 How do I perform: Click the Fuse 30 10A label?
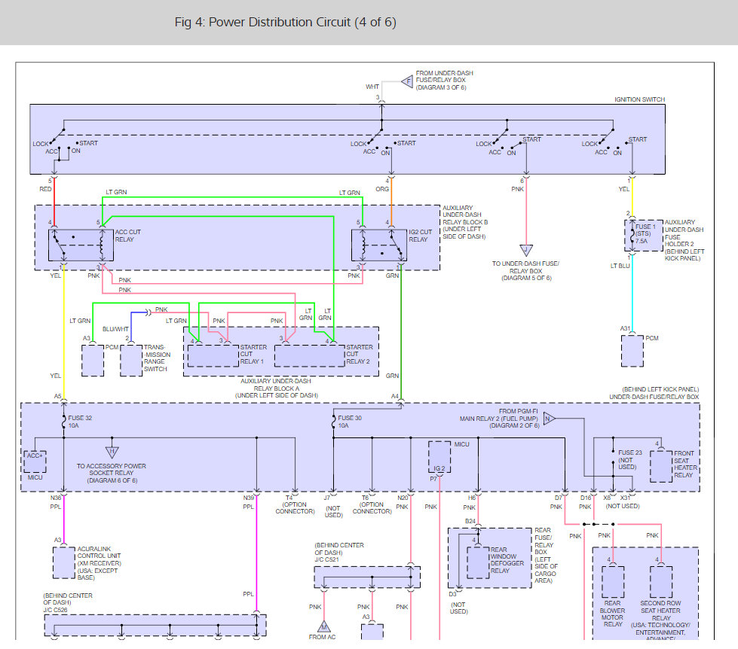[351, 422]
